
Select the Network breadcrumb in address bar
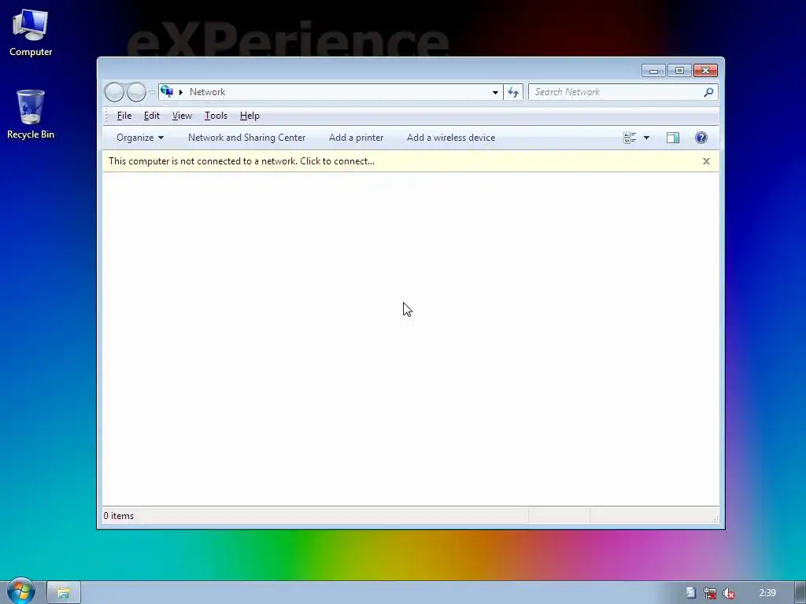tap(207, 92)
